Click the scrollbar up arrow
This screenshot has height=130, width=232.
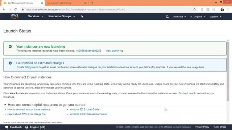tap(228, 40)
